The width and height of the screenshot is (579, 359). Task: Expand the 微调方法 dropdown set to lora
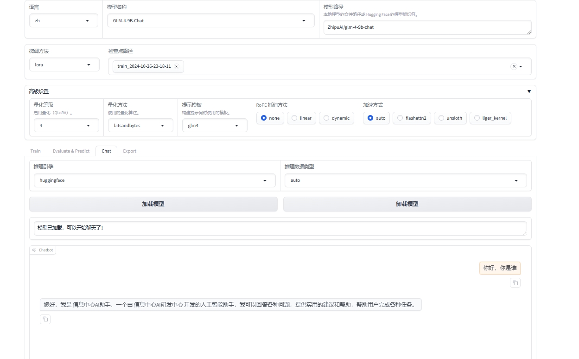[x=64, y=65]
